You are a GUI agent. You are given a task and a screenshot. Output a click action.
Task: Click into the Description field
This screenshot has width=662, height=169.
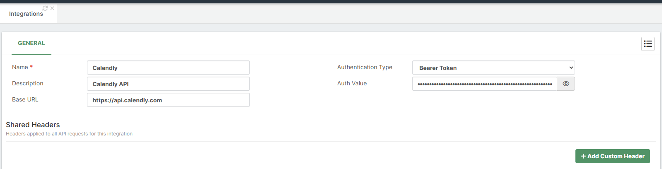(x=168, y=84)
